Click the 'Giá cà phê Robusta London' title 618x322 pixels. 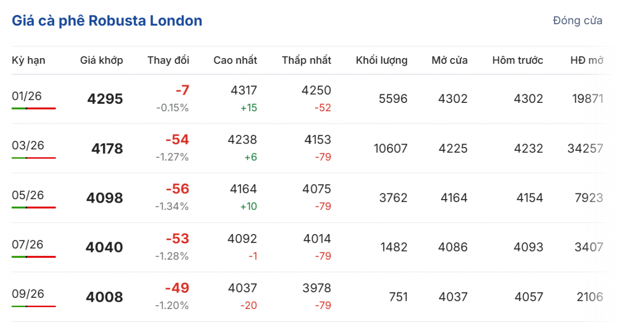(x=107, y=21)
